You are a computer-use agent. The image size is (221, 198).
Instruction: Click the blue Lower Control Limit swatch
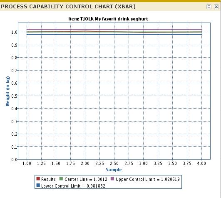pyautogui.click(x=38, y=185)
